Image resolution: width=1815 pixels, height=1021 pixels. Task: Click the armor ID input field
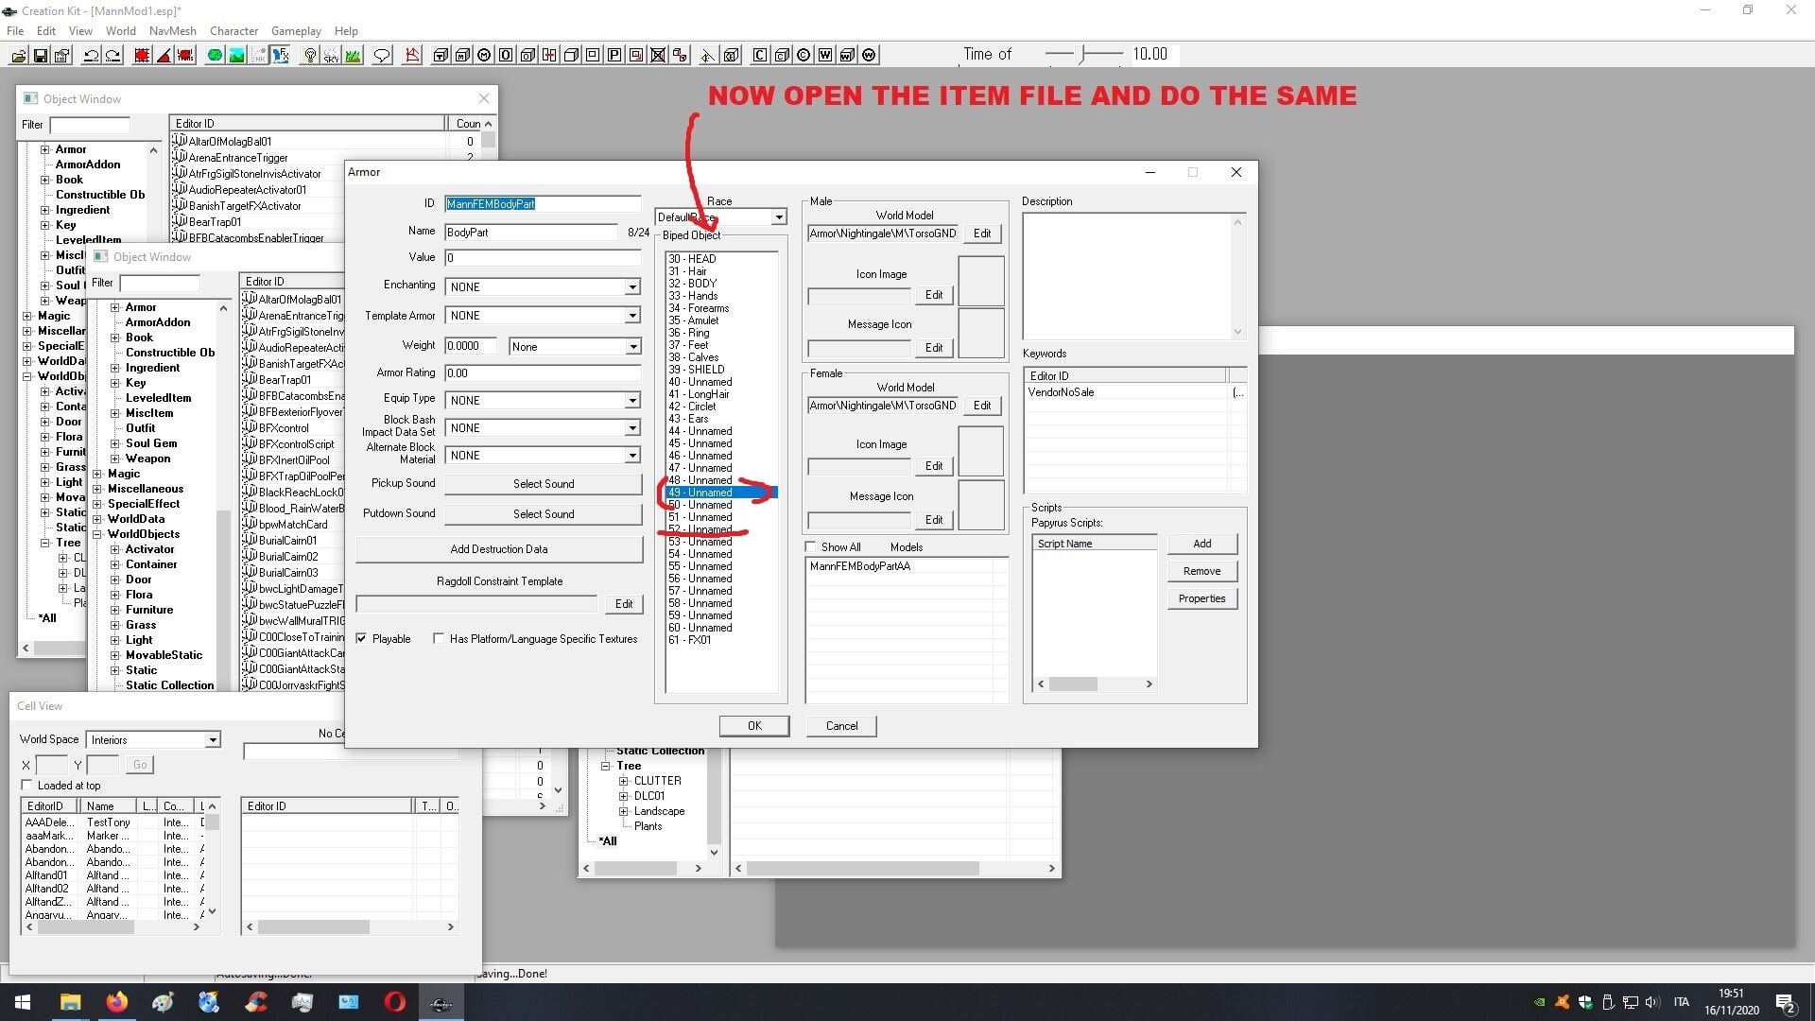543,204
